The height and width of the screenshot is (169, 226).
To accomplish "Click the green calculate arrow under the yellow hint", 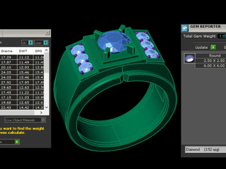I will pyautogui.click(x=17, y=142).
